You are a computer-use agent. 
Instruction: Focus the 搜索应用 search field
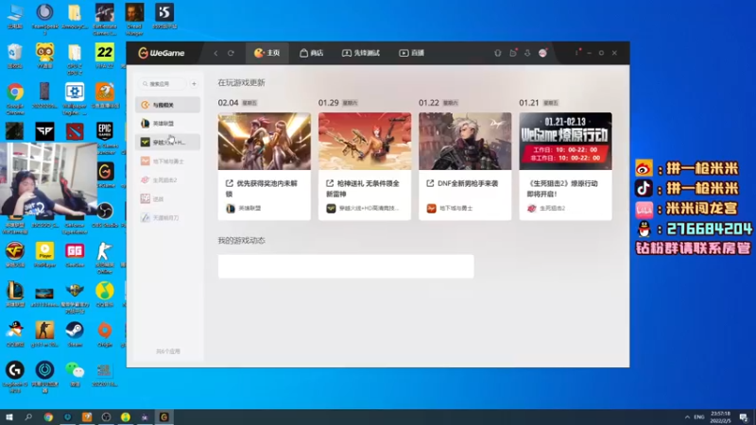(x=162, y=84)
